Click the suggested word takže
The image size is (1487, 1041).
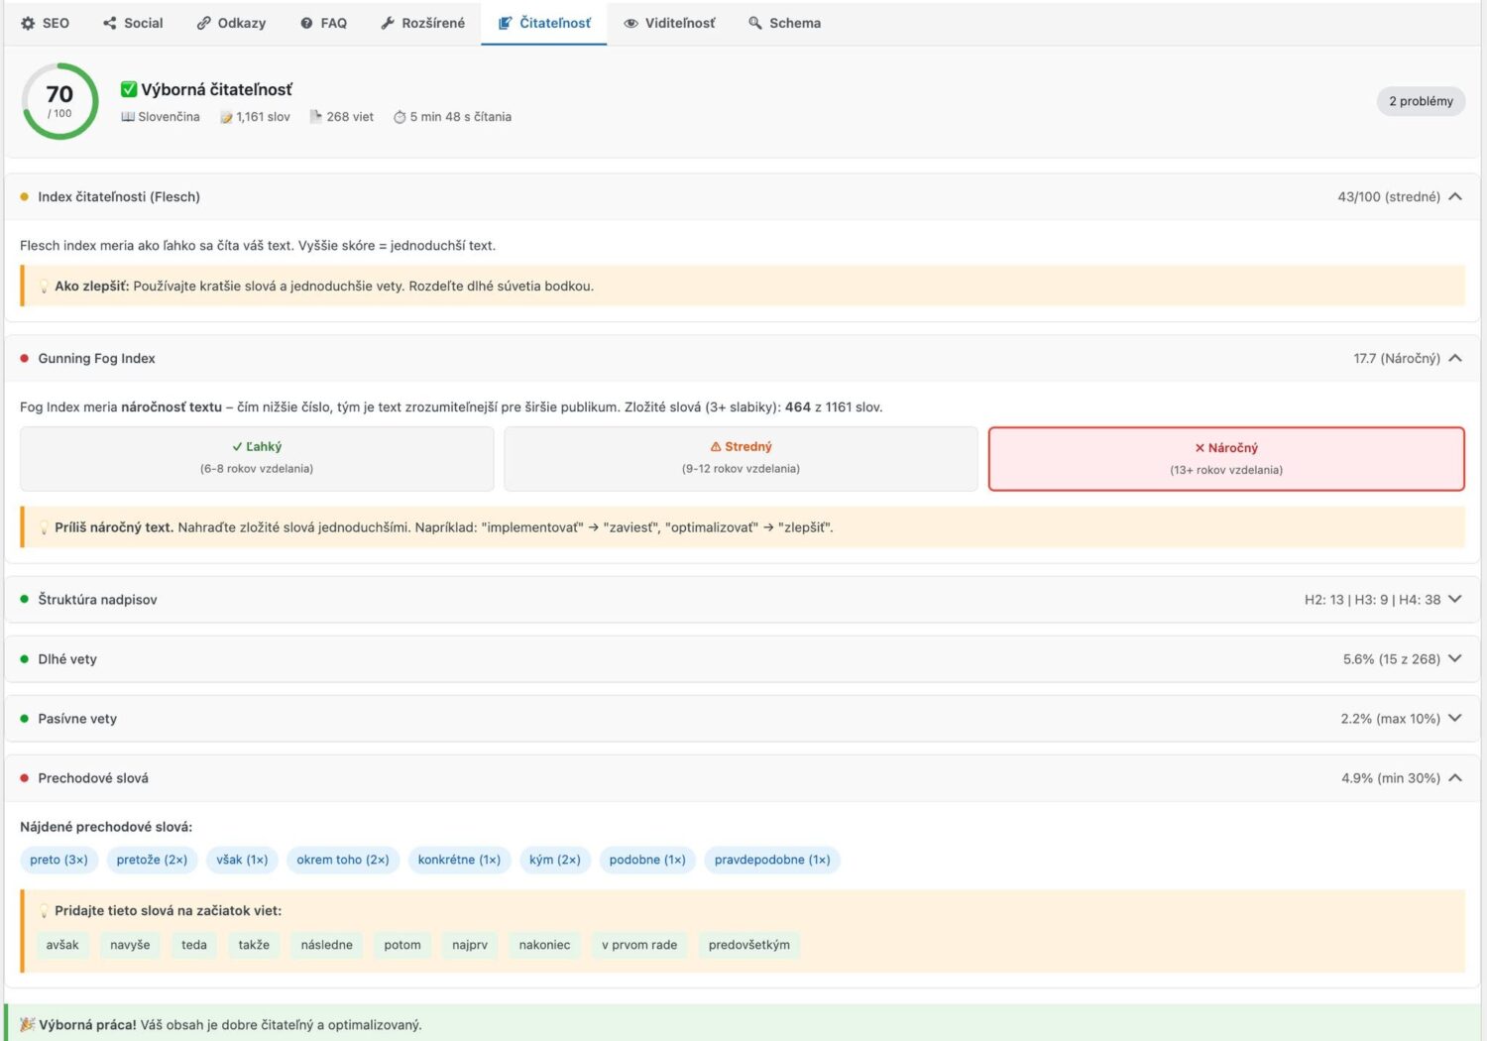point(254,945)
